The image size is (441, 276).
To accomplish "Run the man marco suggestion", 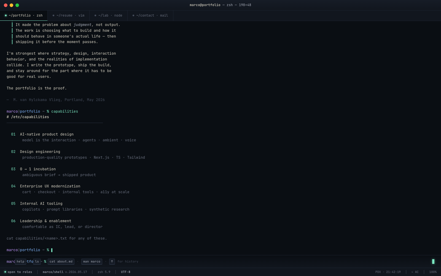I will click(92, 262).
